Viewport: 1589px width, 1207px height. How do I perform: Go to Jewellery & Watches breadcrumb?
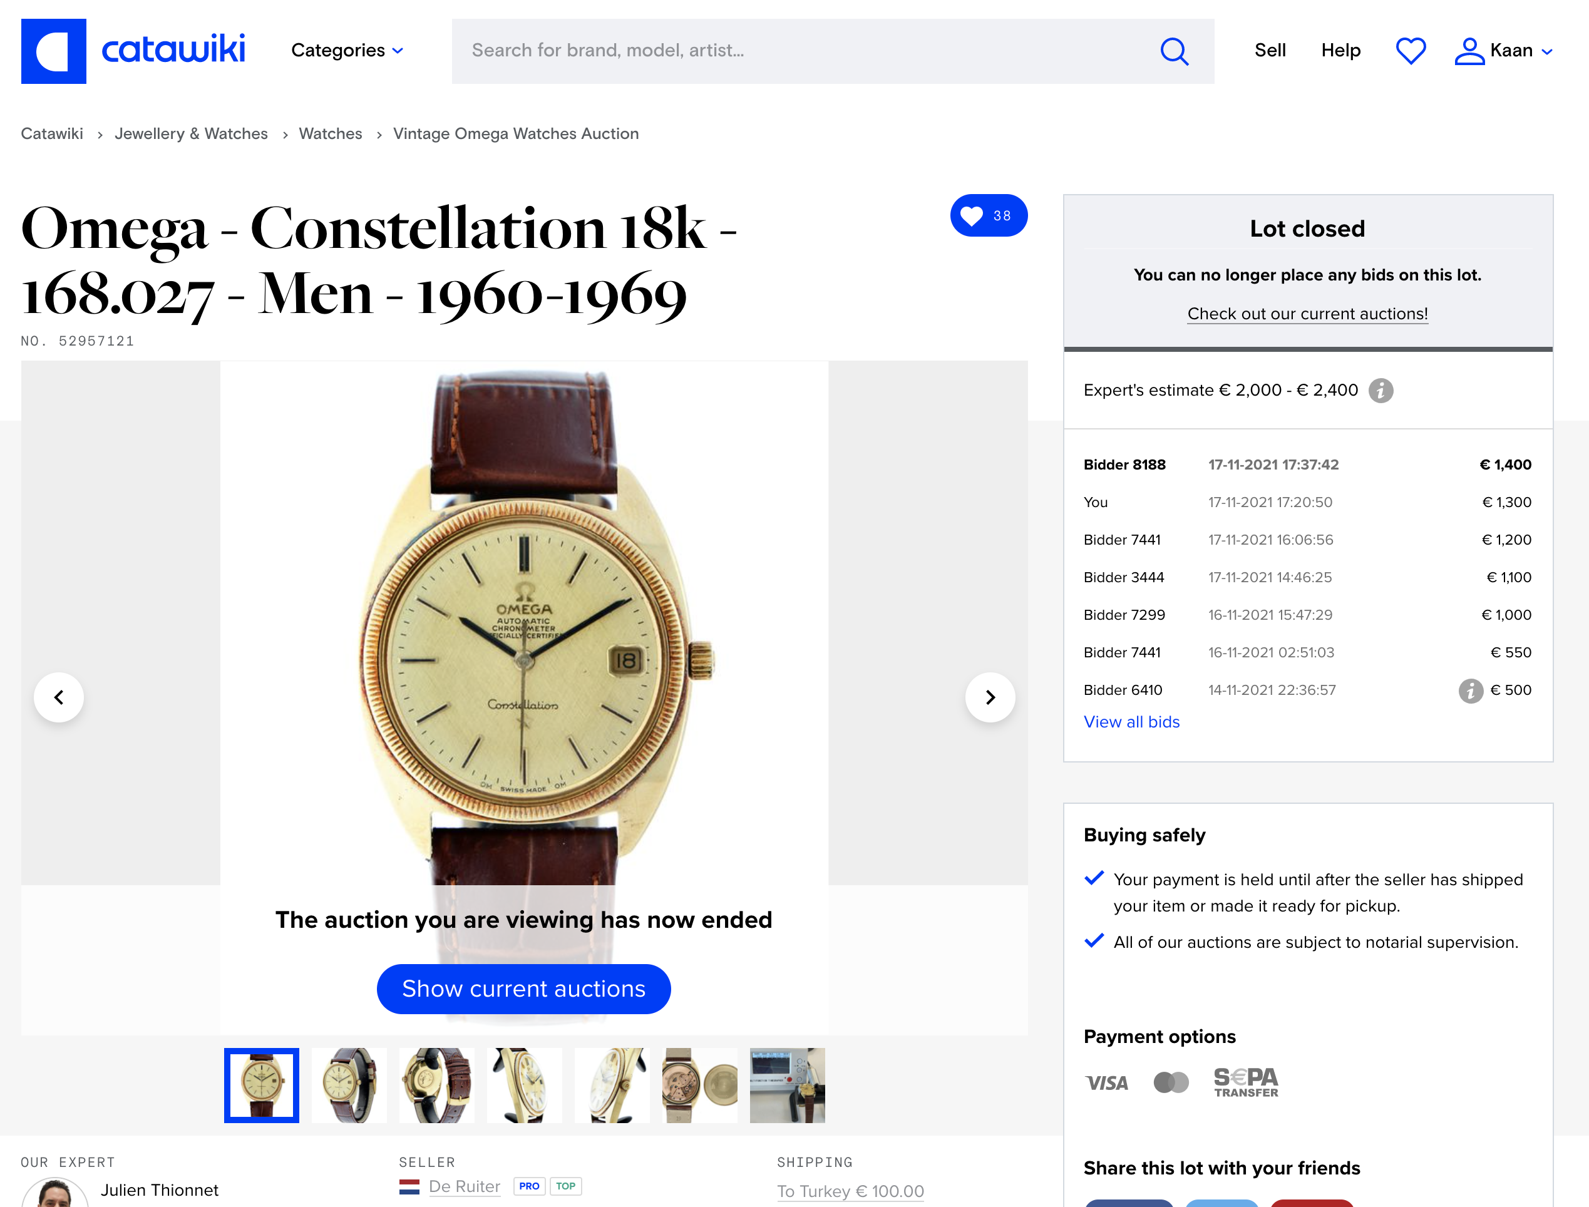pos(191,133)
